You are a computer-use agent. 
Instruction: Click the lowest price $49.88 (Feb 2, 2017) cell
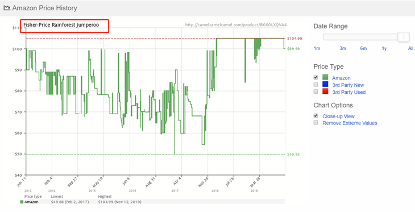point(70,202)
